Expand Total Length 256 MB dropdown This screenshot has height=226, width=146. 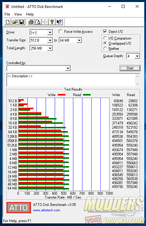coord(50,48)
